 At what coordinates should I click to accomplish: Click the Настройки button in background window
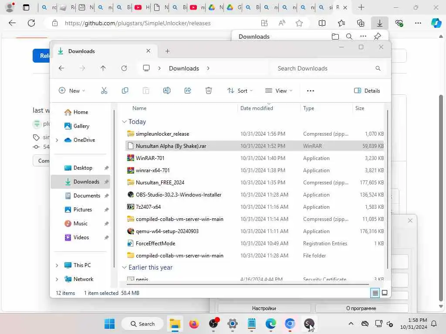(264, 308)
